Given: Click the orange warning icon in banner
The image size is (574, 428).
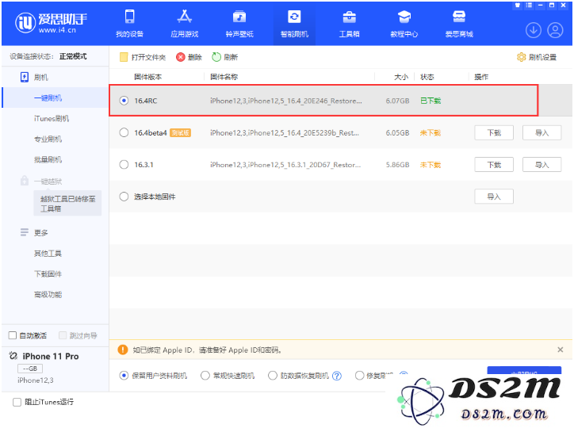Looking at the screenshot, I should coord(123,350).
